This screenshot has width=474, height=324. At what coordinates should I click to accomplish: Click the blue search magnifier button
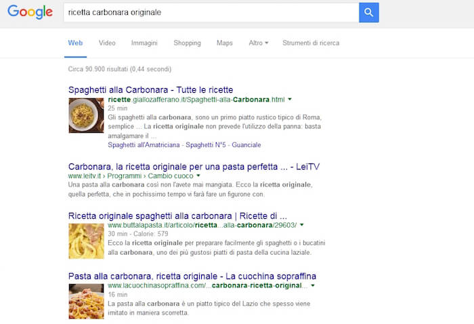click(x=369, y=12)
